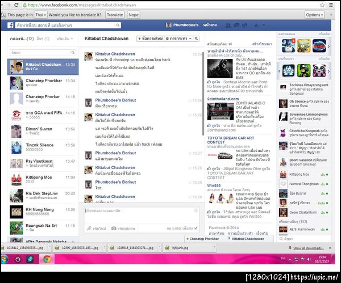This screenshot has height=283, width=341.
Task: Open the Plants vs Zombies game icon
Action: [x=304, y=46]
